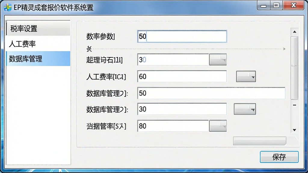
Task: Open dropdown beside the field showing 30 at top
Action: (x=218, y=59)
